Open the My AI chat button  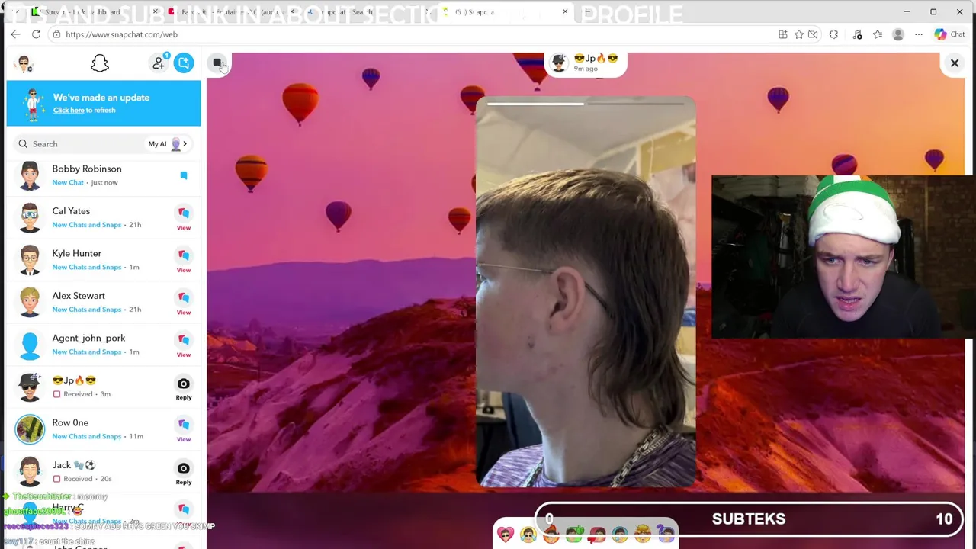168,144
